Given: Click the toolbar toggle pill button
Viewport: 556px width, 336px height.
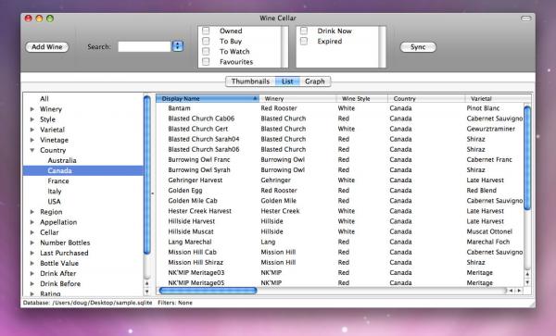Looking at the screenshot, I should pyautogui.click(x=525, y=19).
